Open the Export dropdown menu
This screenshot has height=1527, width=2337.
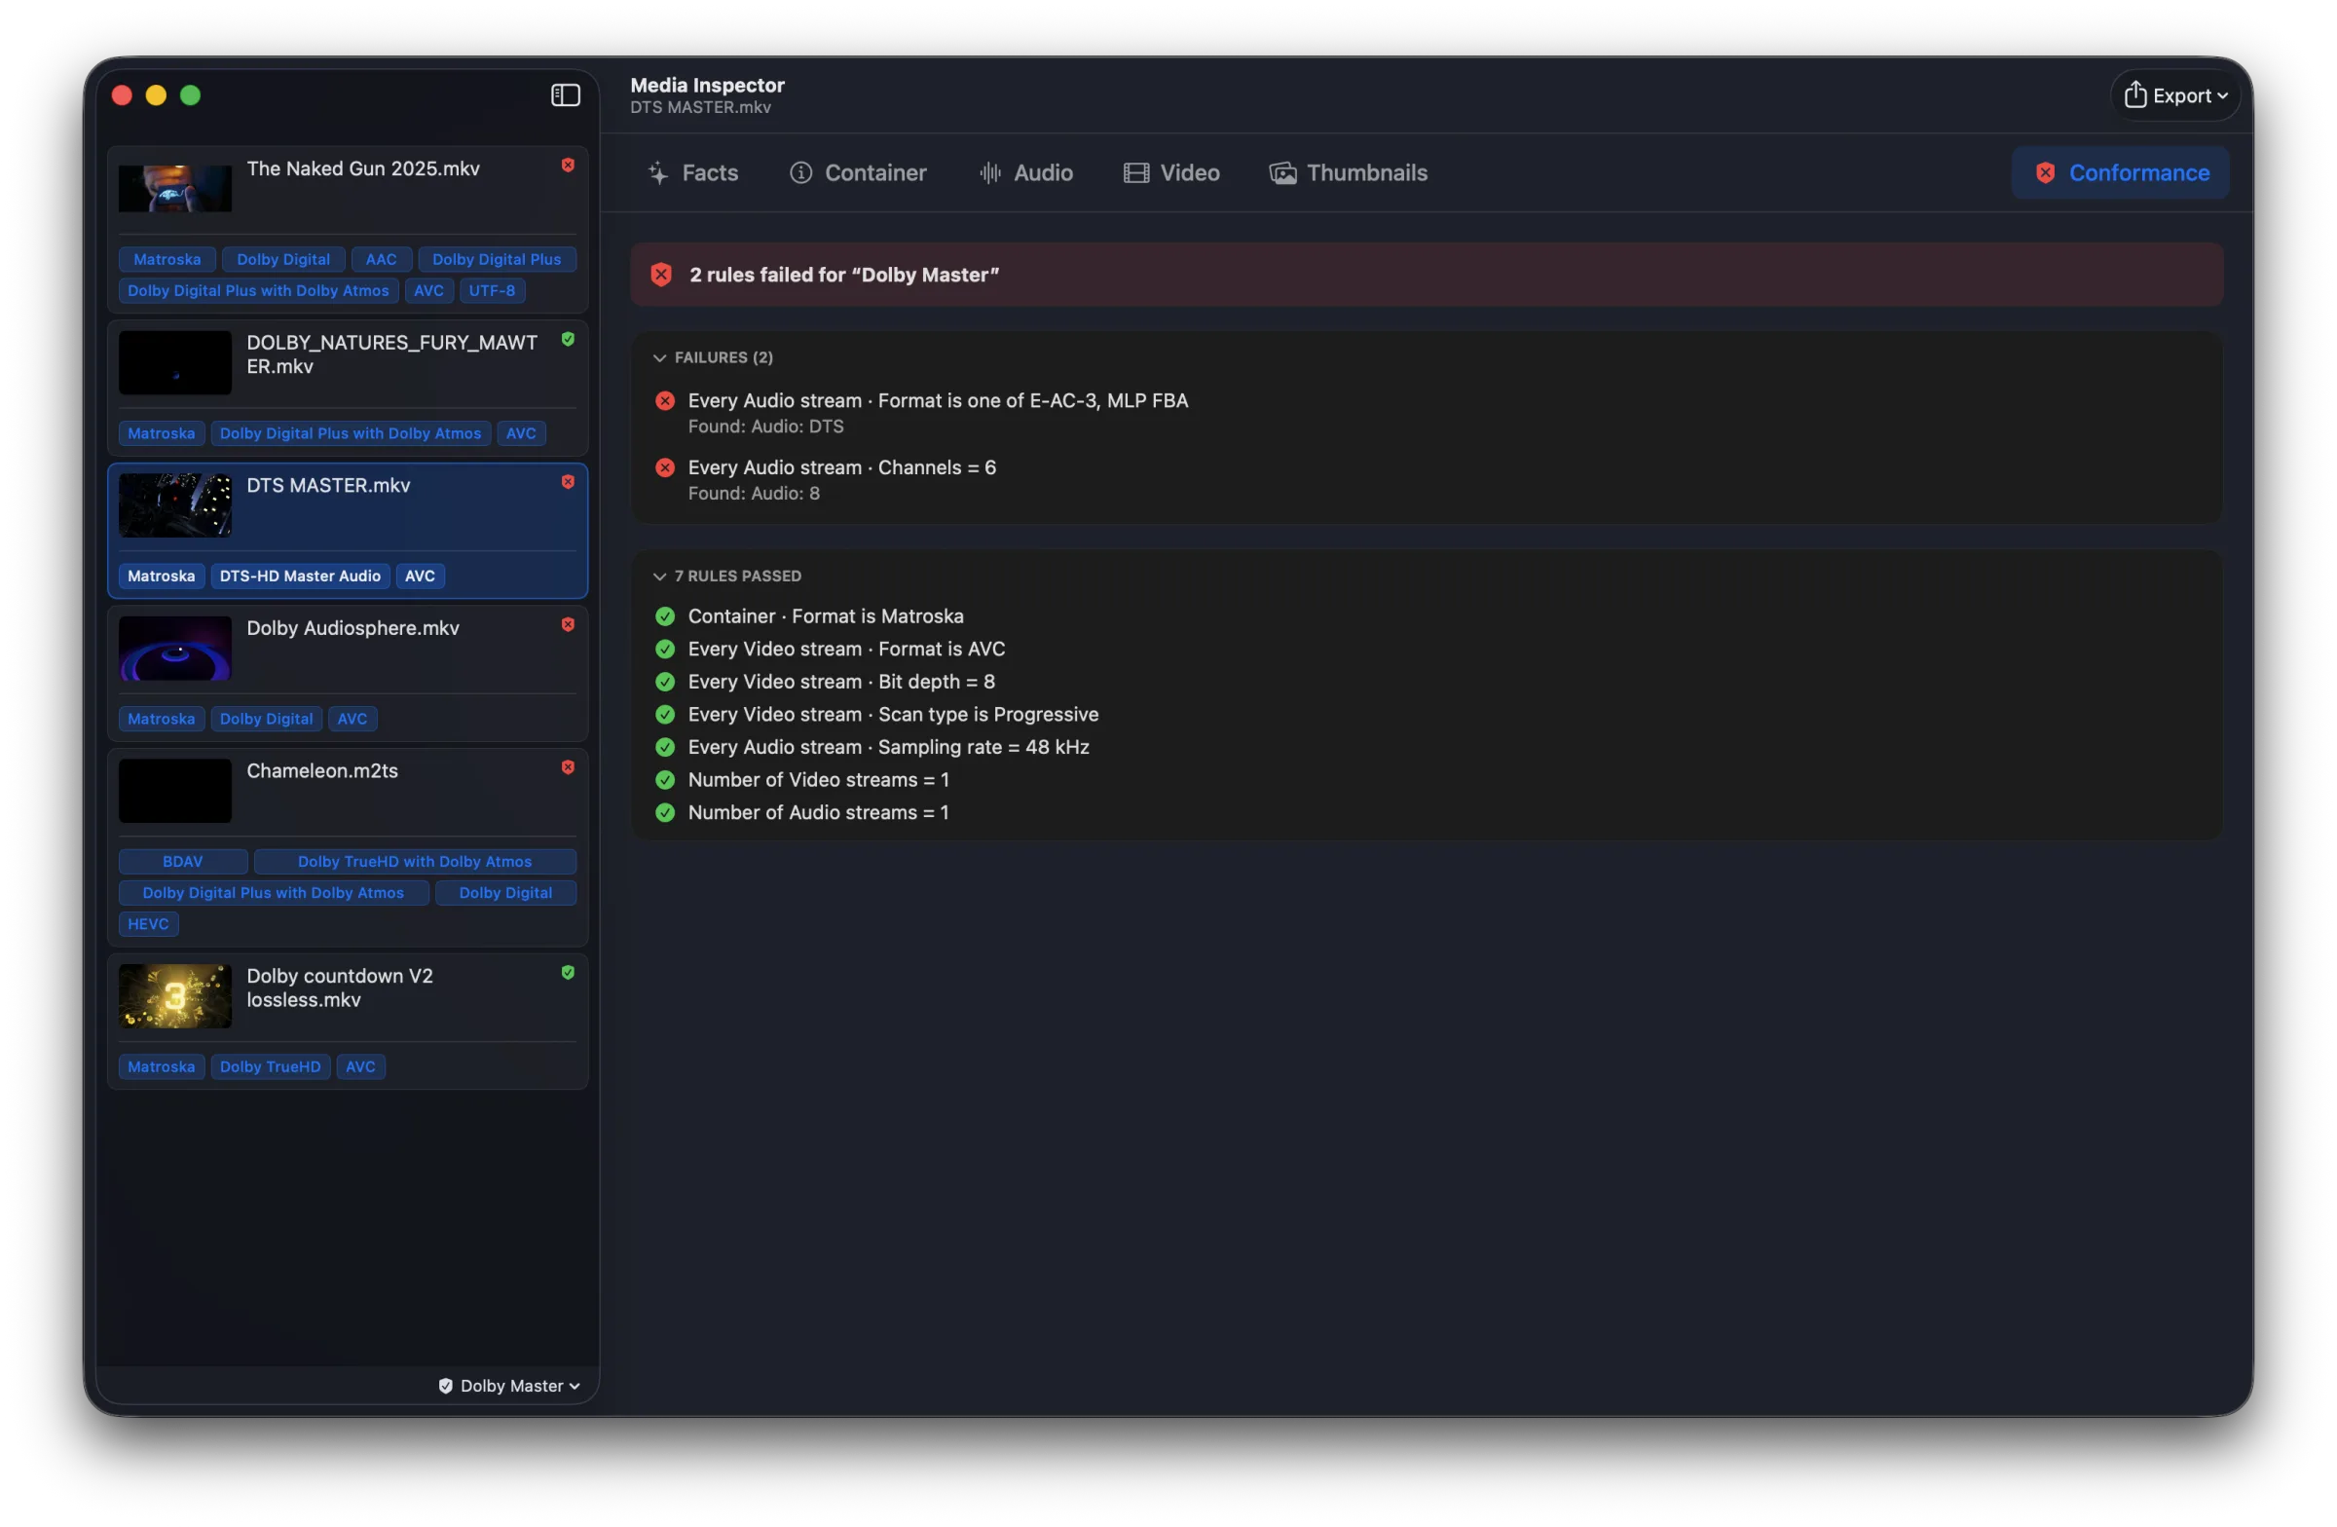coord(2175,95)
